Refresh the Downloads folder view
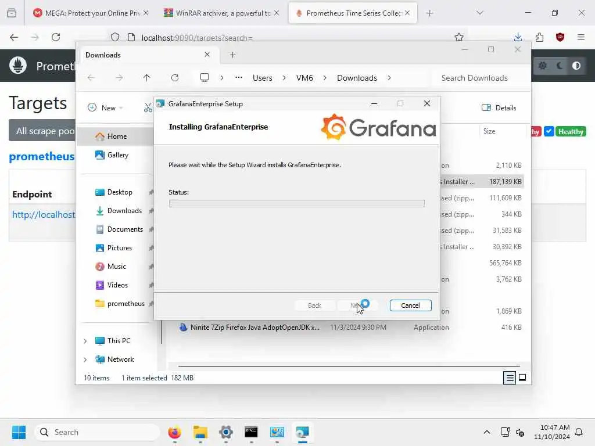 (174, 78)
